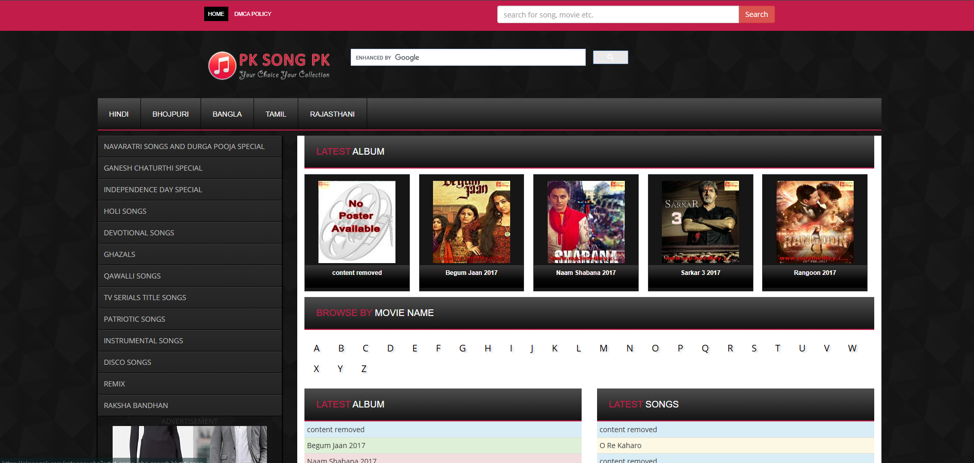
Task: Open Devotional Songs category
Action: coord(190,233)
